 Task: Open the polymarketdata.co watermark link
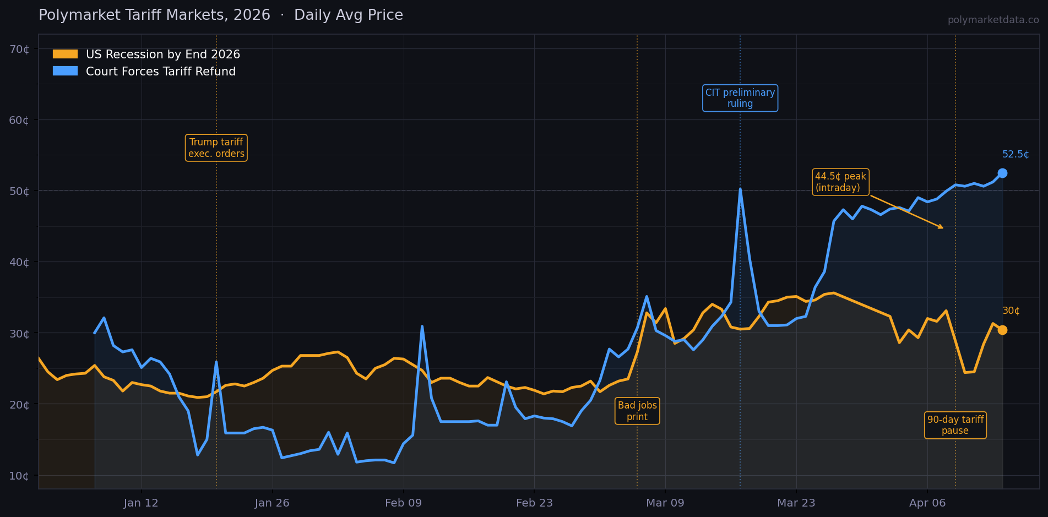point(993,20)
